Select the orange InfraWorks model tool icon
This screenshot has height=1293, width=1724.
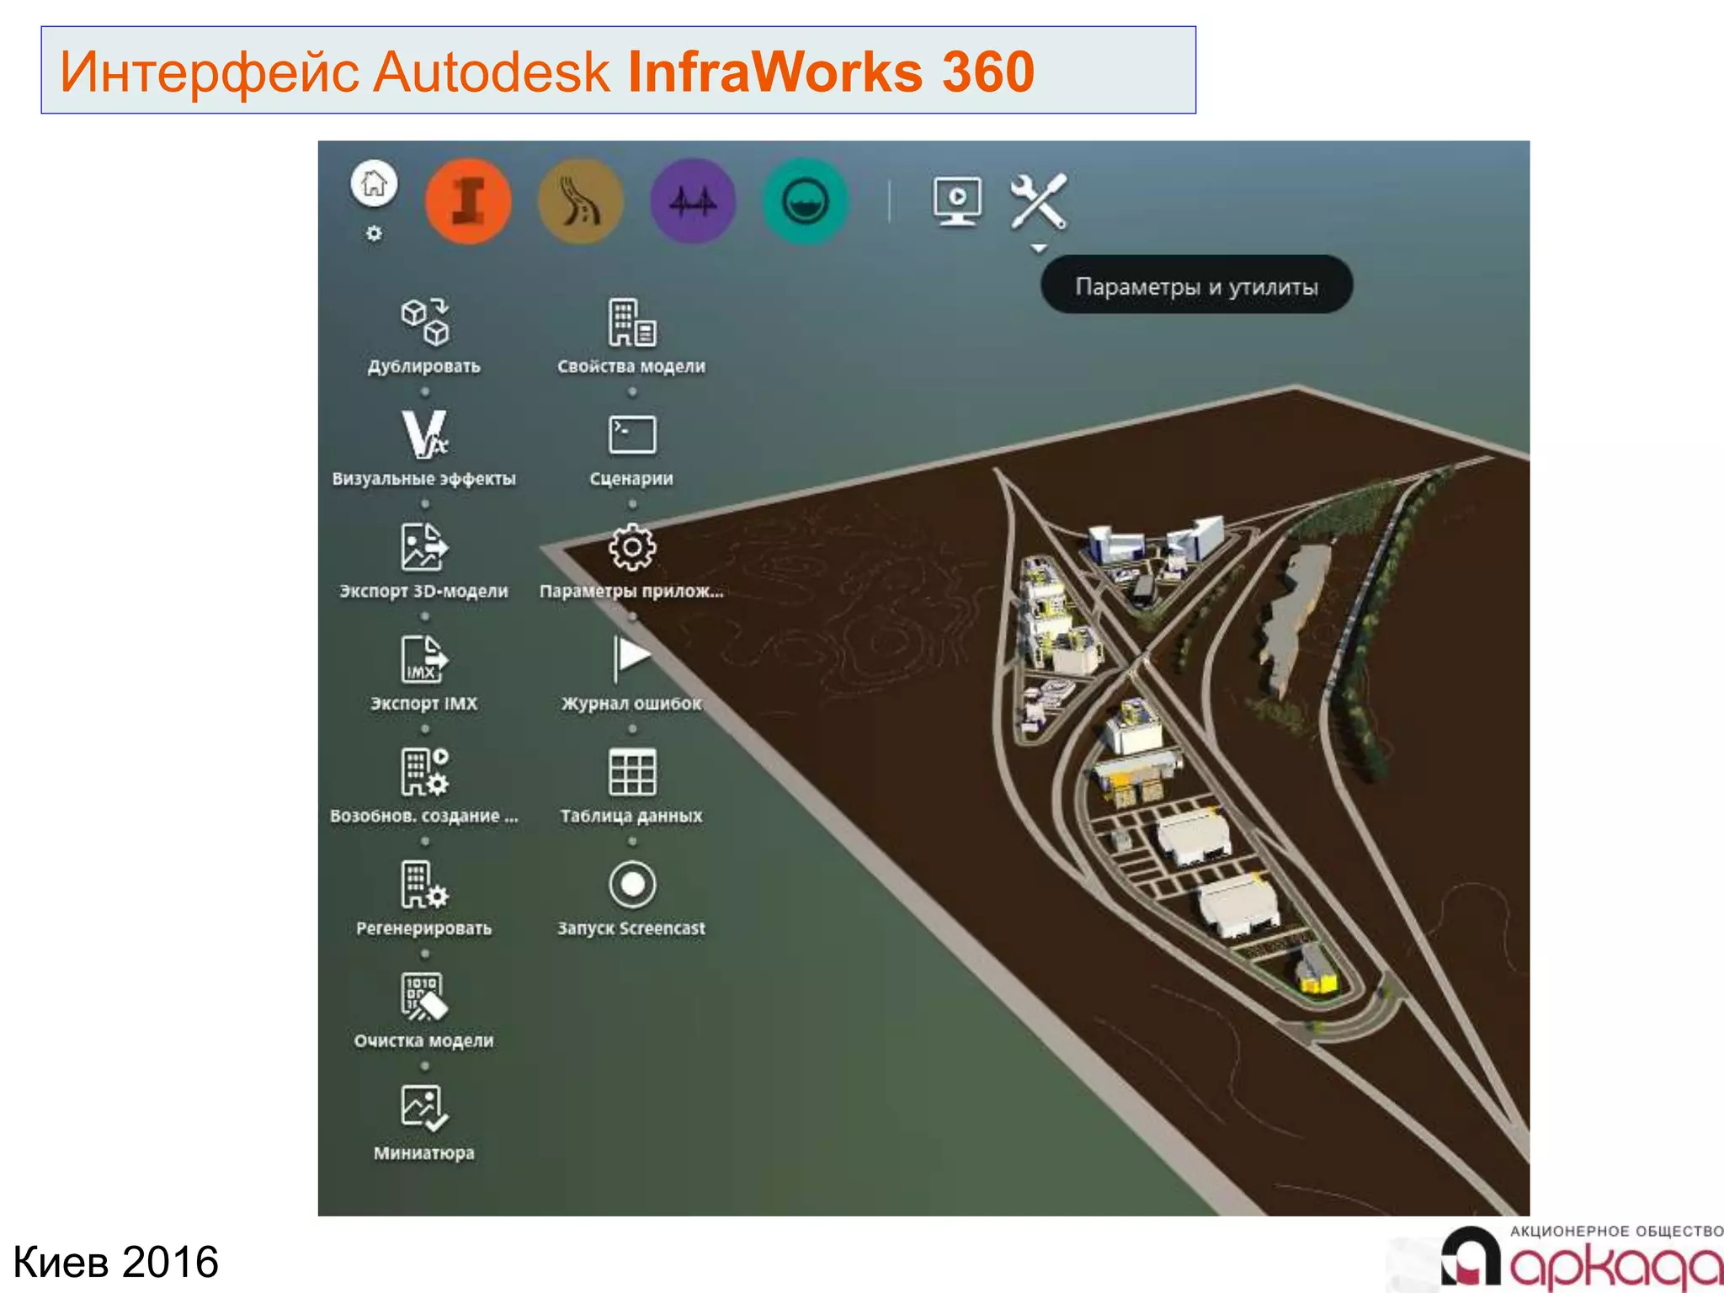coord(469,201)
